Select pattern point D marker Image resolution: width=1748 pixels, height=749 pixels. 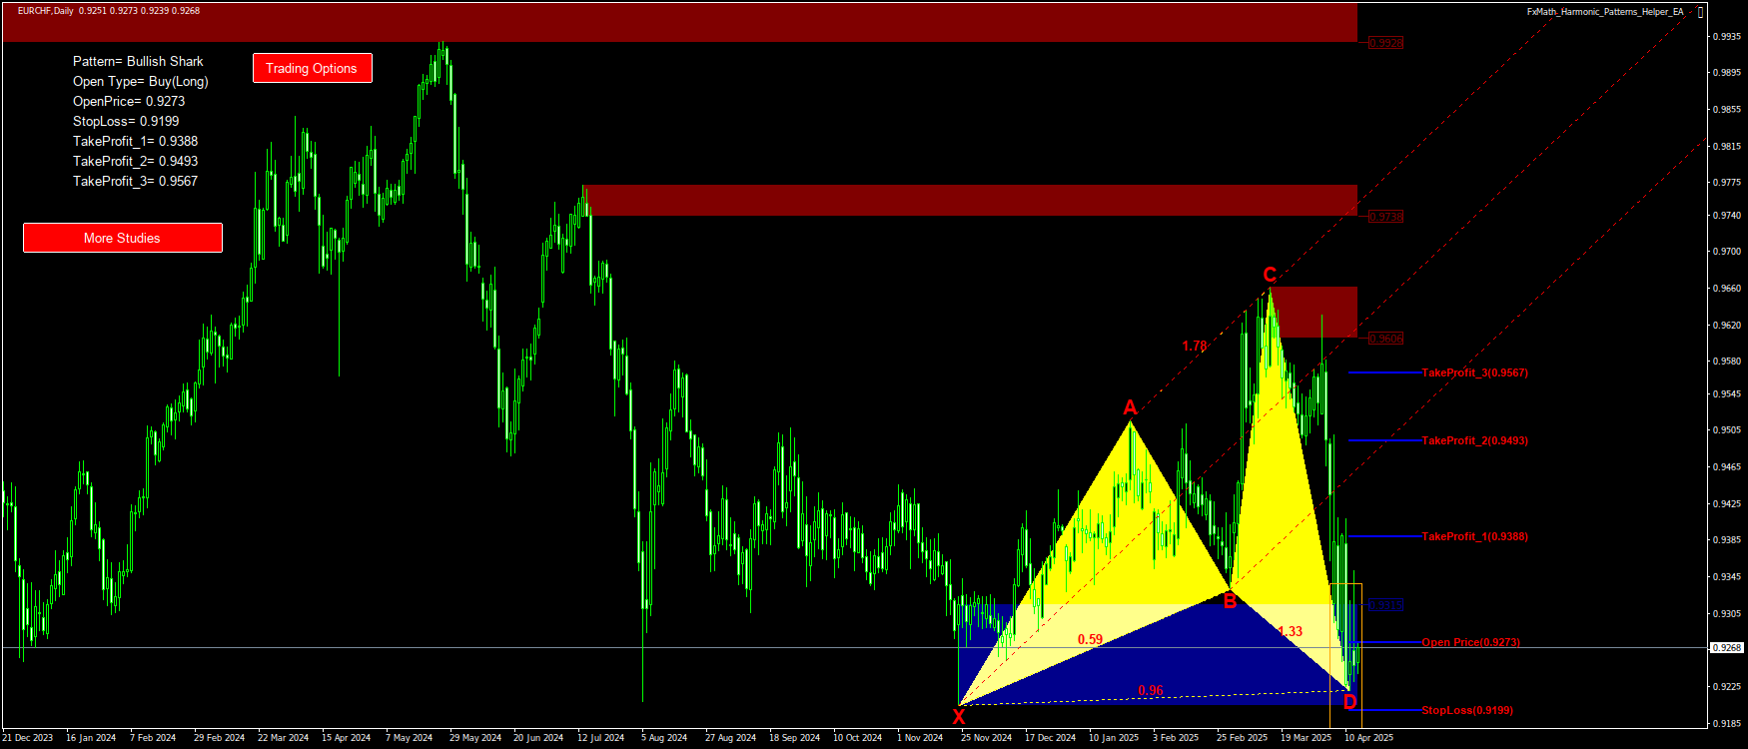(x=1349, y=702)
